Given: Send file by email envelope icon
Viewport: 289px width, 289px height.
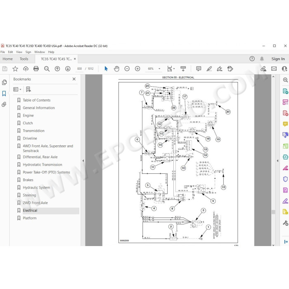Looking at the screenshot, I should 274,69.
